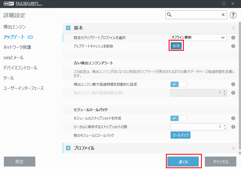Click the OK button

point(183,162)
